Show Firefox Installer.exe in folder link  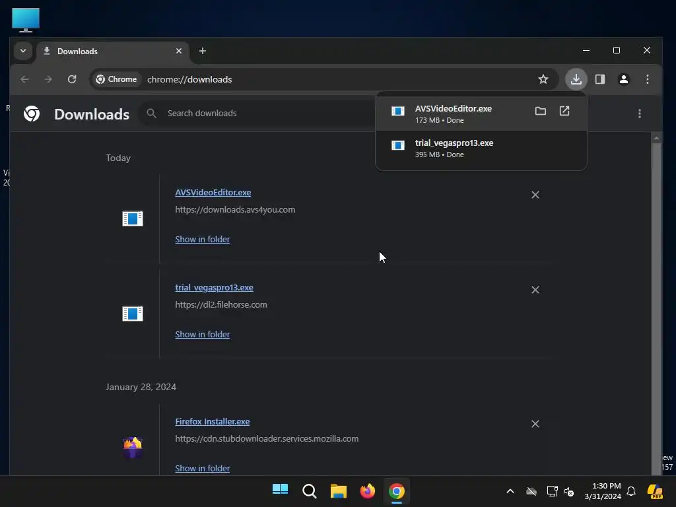click(x=203, y=468)
